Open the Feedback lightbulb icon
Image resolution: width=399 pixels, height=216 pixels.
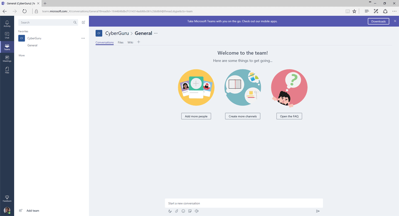point(7,199)
